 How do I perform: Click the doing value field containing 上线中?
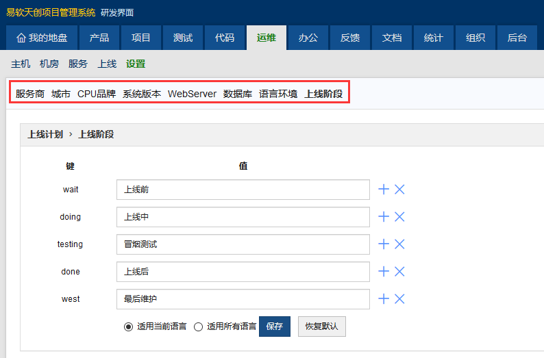(x=243, y=217)
